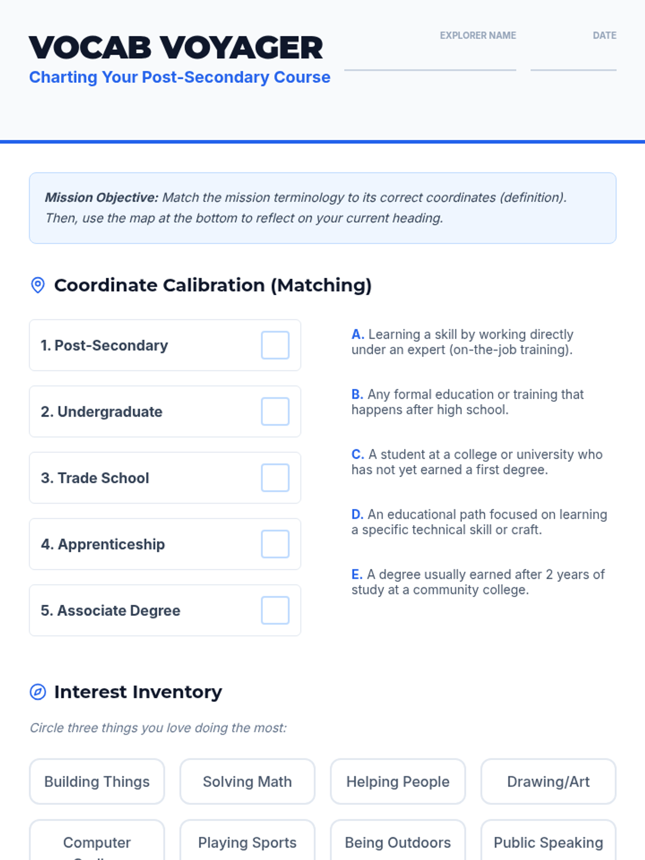Click the Charting Your Post-Secondary Course subtitle
This screenshot has width=645, height=860.
180,77
